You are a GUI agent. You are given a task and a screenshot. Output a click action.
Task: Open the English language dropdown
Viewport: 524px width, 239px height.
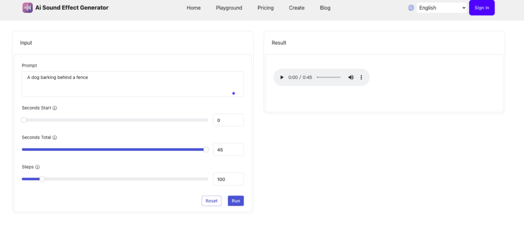[442, 8]
